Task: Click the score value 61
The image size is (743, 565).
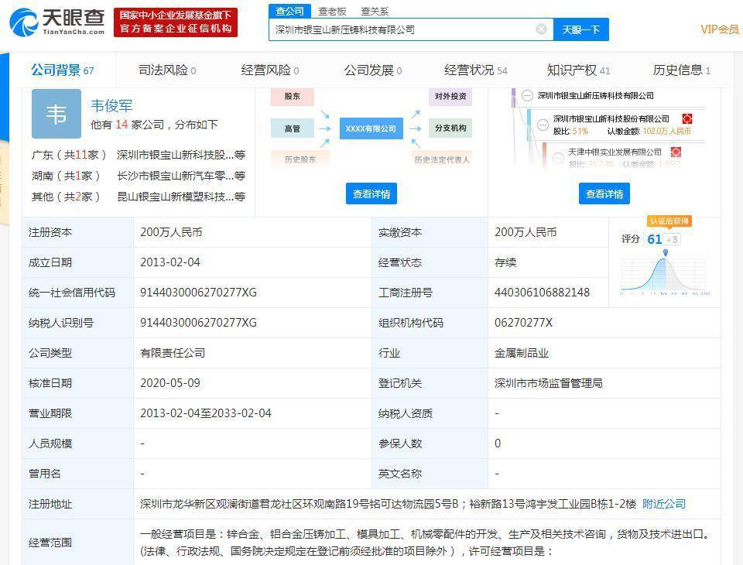Action: click(655, 239)
